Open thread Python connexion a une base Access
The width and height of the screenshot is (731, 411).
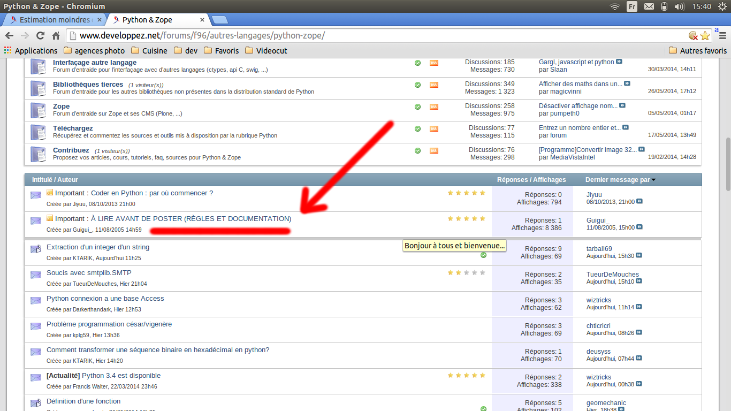click(105, 299)
